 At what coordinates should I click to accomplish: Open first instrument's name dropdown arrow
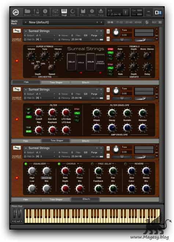coord(26,31)
